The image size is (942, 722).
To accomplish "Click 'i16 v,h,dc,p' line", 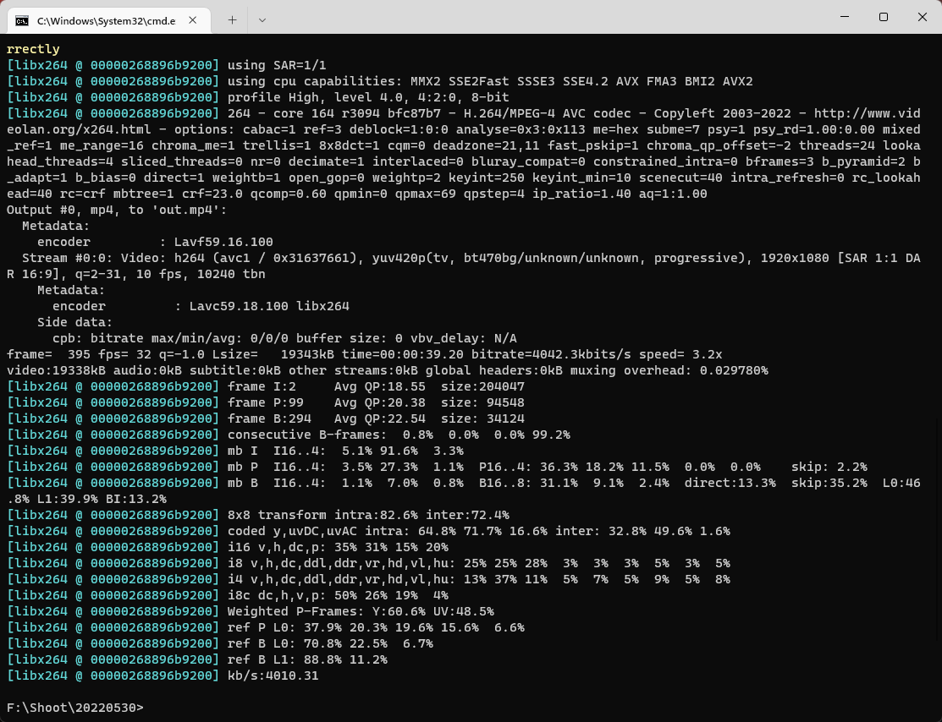I will (x=228, y=547).
